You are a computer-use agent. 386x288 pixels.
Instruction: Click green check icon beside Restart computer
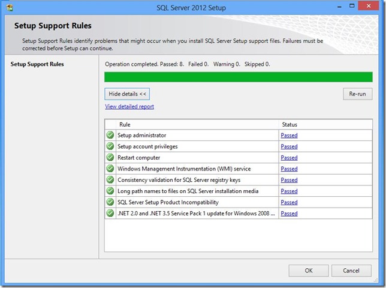[110, 157]
